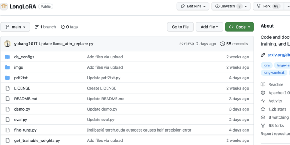290x145 pixels.
Task: Click the long-context topic tag
Action: click(x=274, y=72)
